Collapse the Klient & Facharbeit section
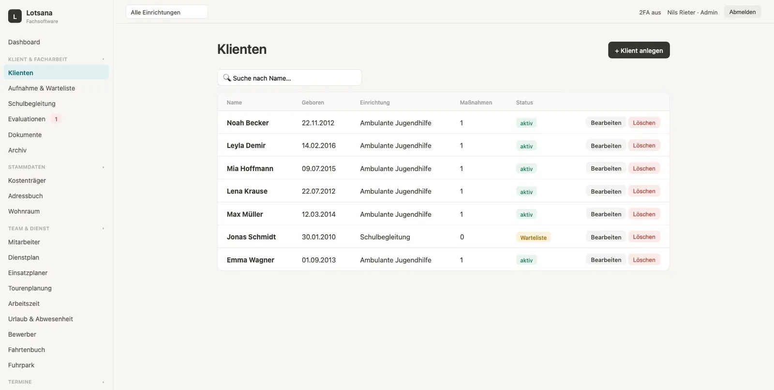This screenshot has height=390, width=774. (103, 59)
